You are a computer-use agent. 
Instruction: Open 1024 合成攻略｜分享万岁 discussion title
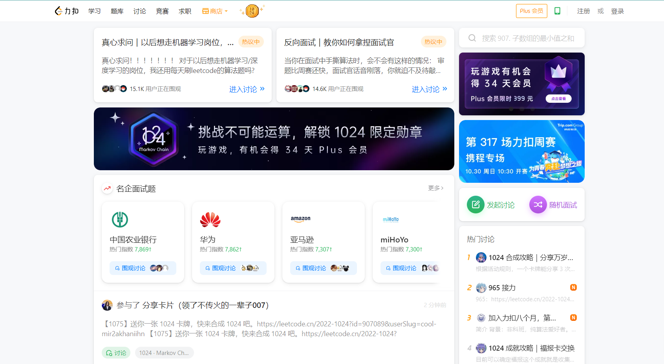(531, 257)
